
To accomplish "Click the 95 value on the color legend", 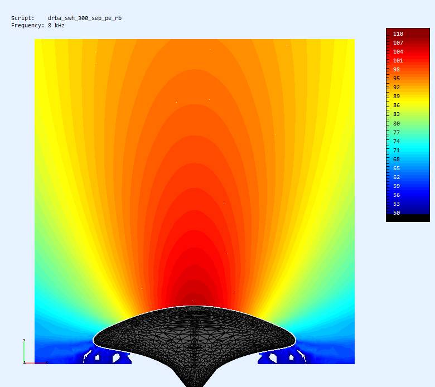I will coord(397,79).
